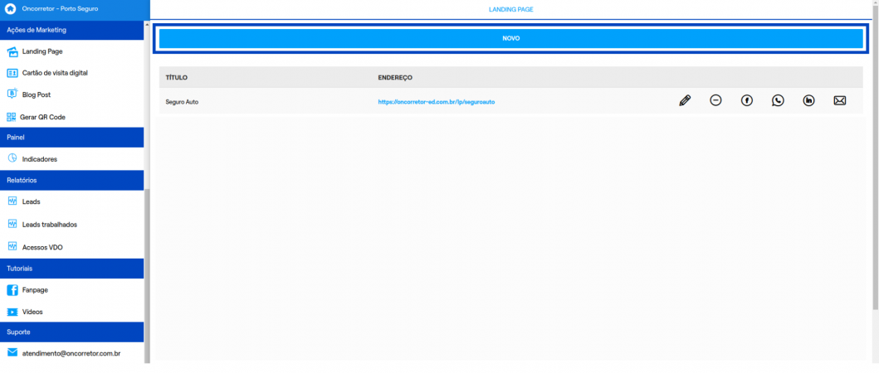Open Acessos VDO report
879x373 pixels.
click(x=42, y=248)
